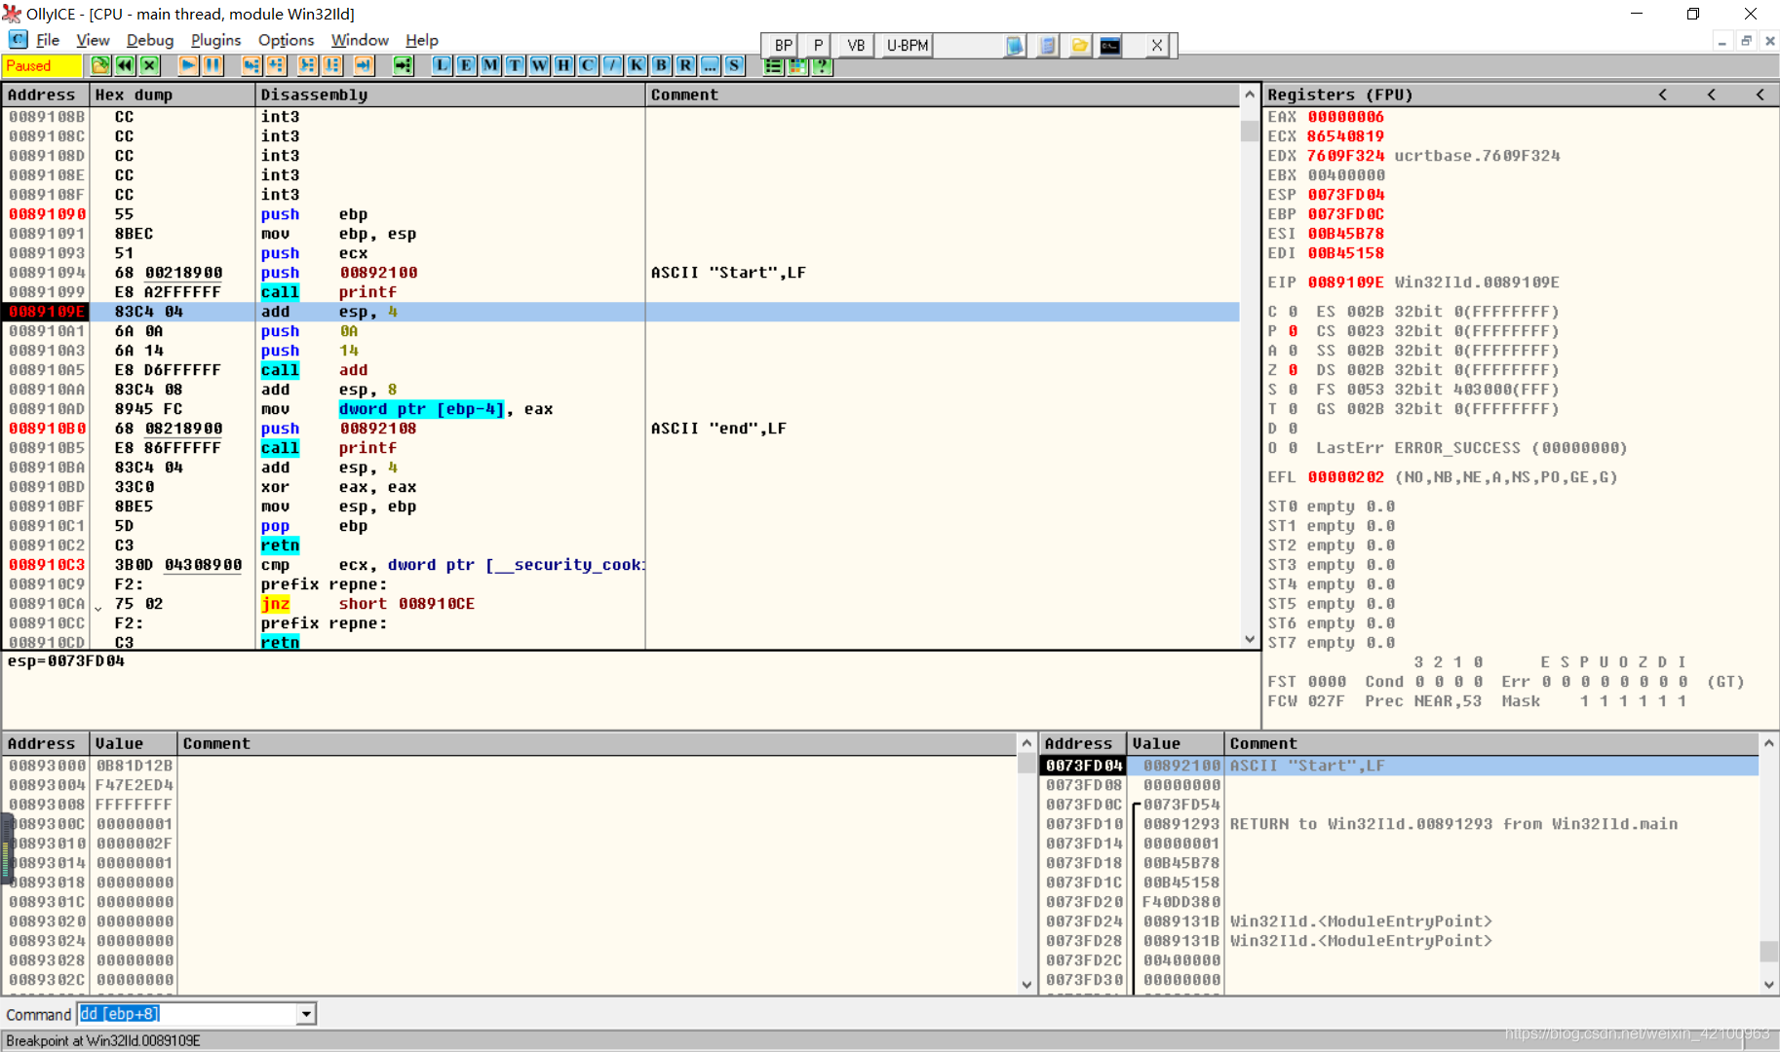Screen dimensions: 1780x1052
Task: Open the File menu
Action: click(48, 40)
